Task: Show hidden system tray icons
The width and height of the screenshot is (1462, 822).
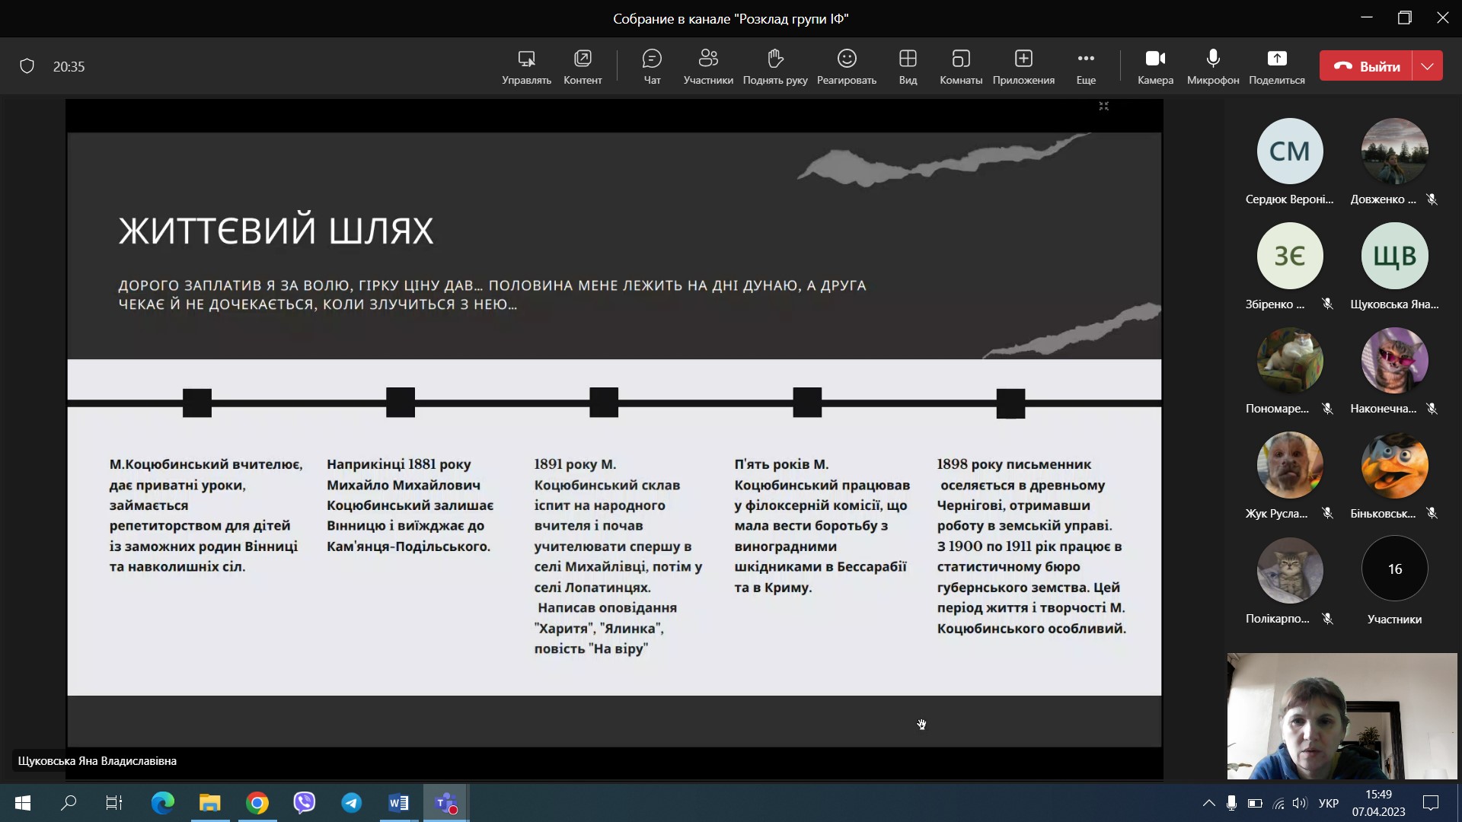Action: [x=1208, y=803]
